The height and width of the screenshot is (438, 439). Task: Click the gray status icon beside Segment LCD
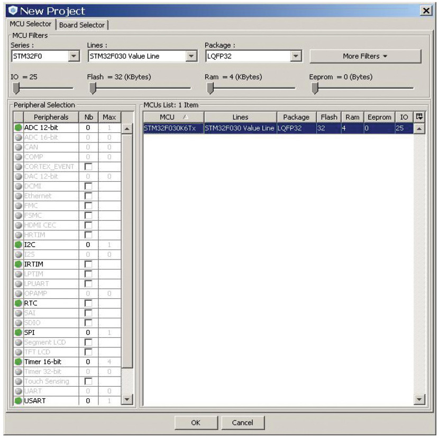(x=18, y=342)
